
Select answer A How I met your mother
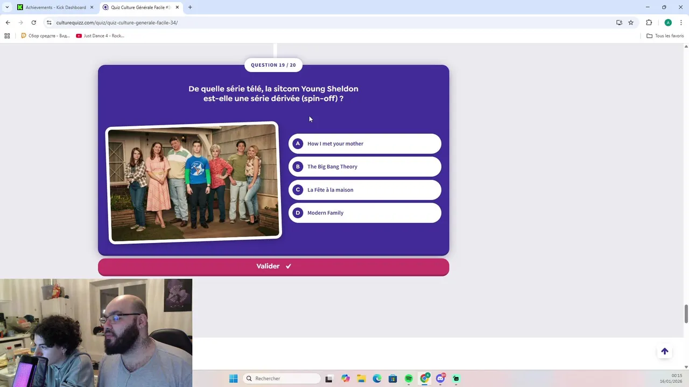[365, 144]
